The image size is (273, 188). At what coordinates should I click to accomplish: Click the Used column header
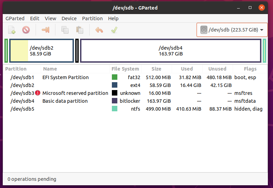pyautogui.click(x=187, y=69)
